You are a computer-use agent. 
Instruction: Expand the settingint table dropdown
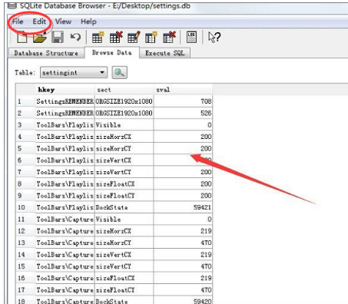tap(102, 72)
